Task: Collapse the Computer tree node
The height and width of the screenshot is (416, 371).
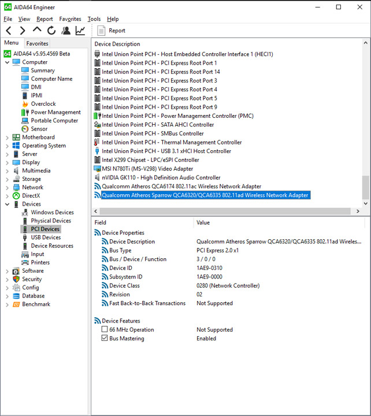Action: point(7,62)
